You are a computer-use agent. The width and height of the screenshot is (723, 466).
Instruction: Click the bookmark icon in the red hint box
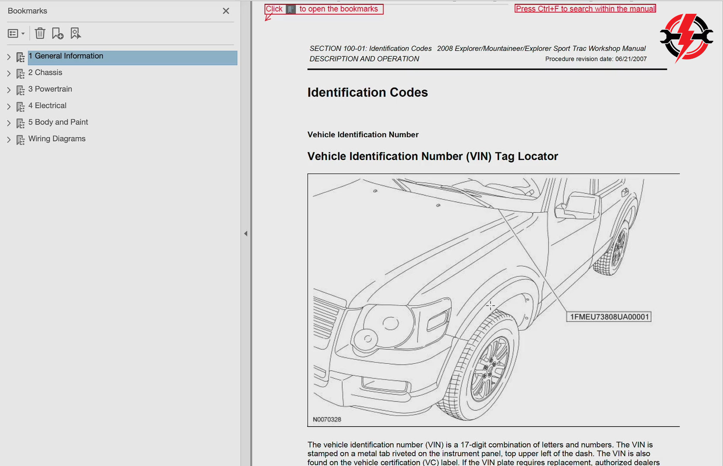pos(291,9)
